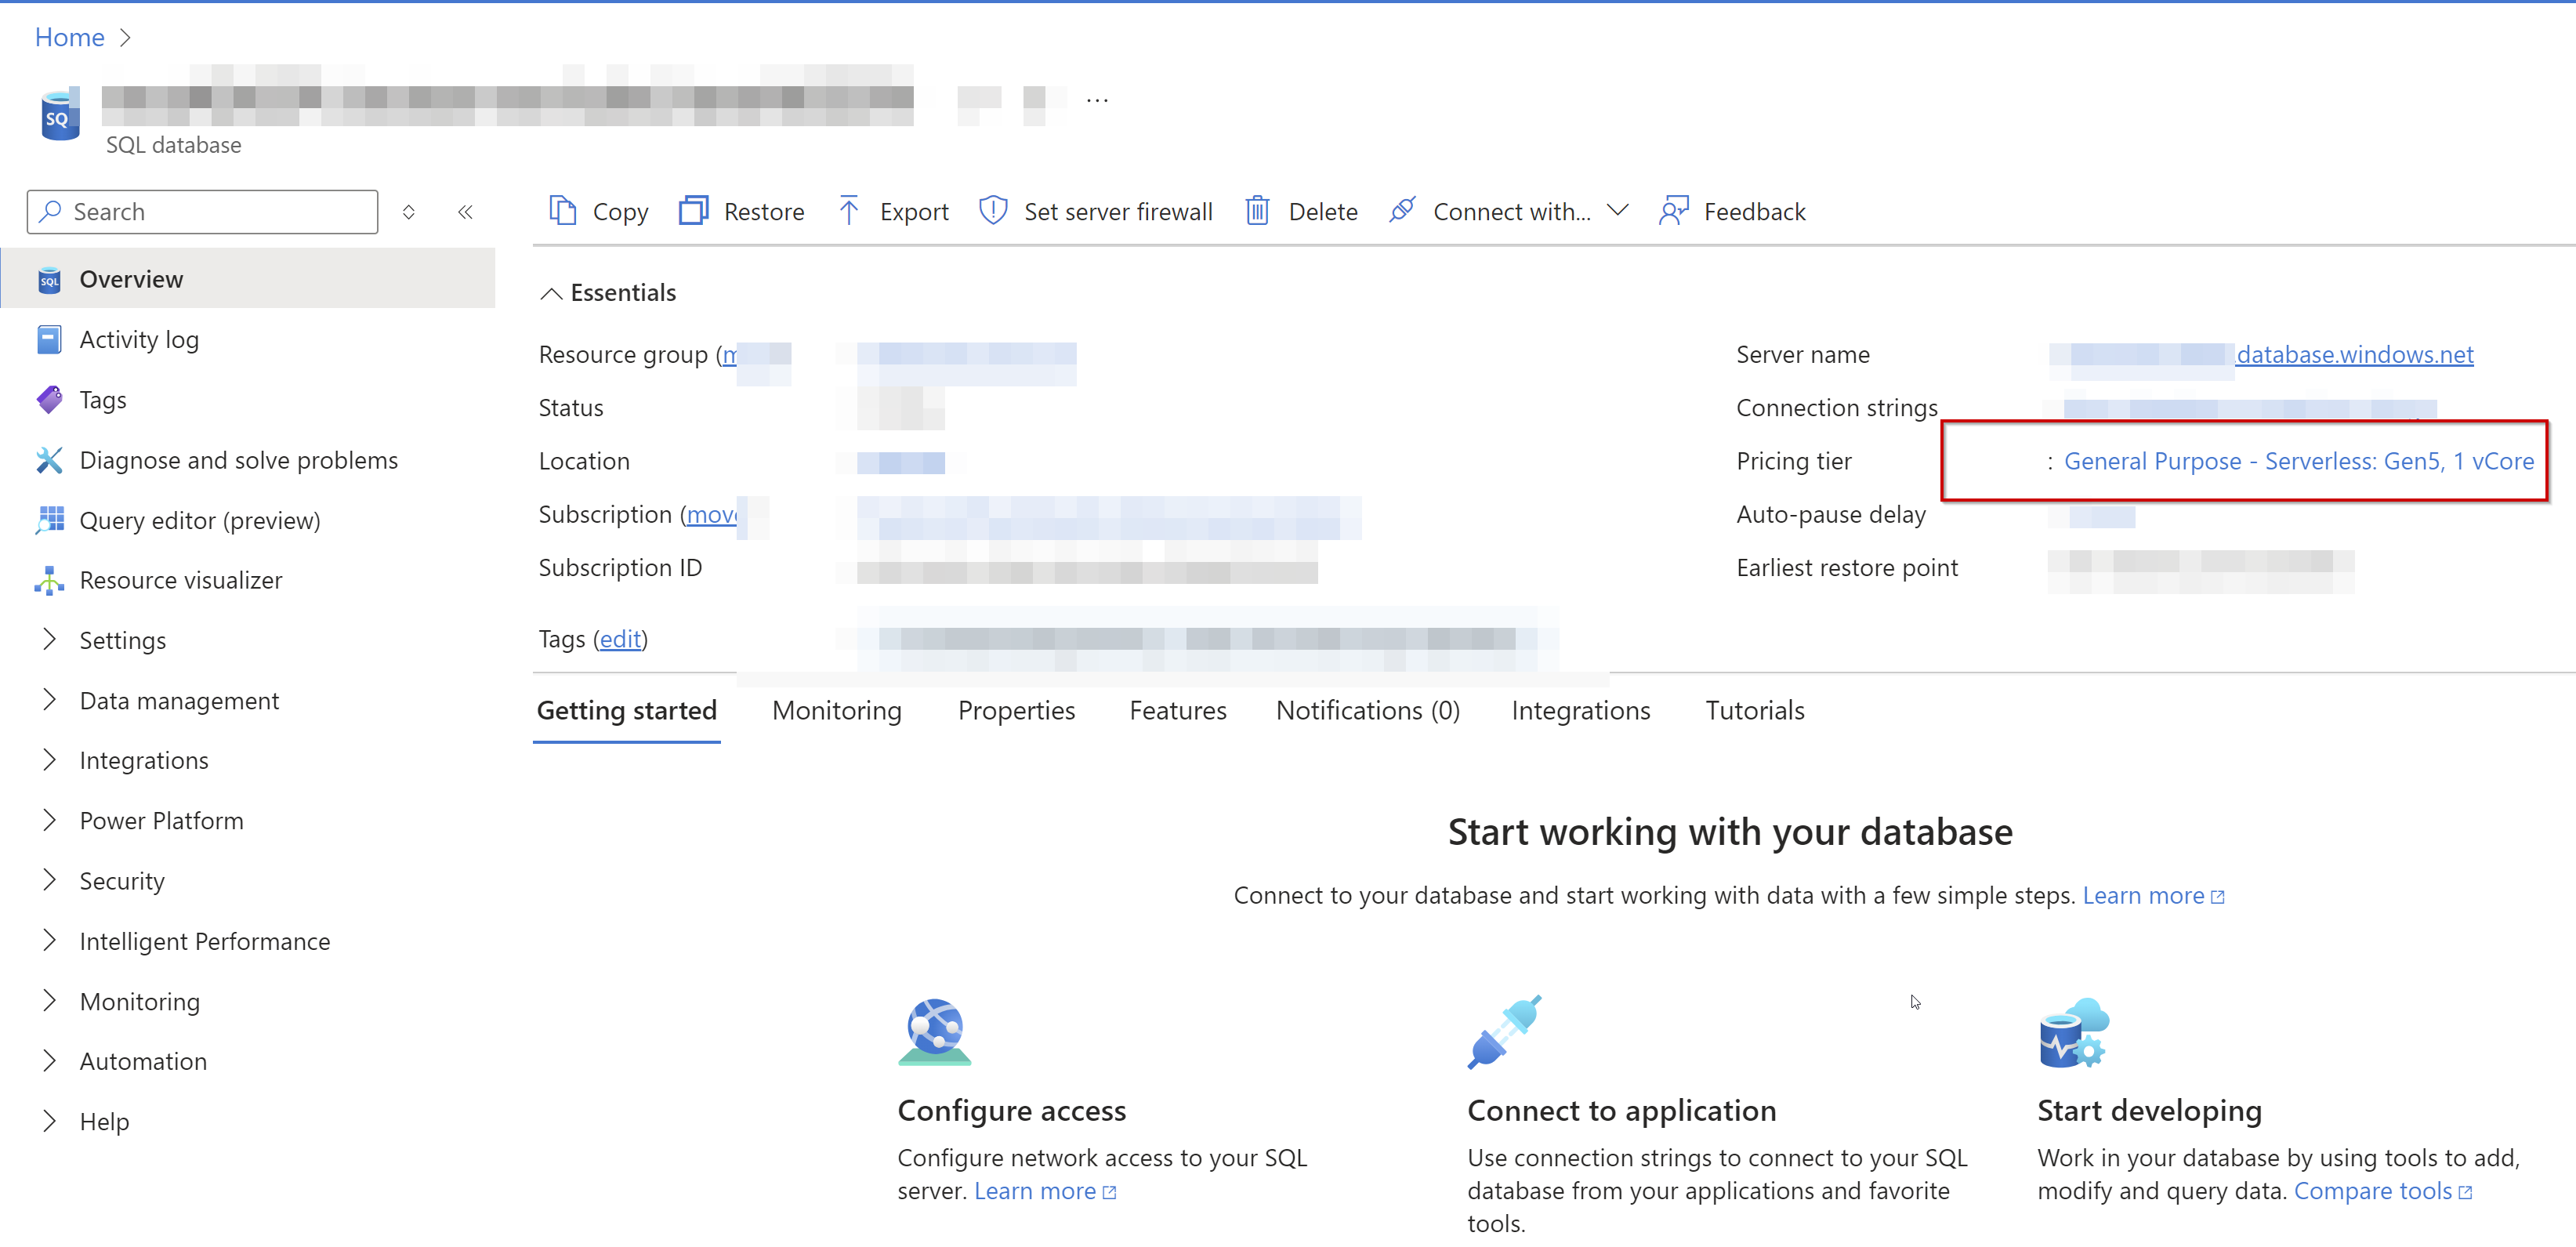This screenshot has width=2576, height=1247.
Task: Click the Home breadcrumb link
Action: [68, 37]
